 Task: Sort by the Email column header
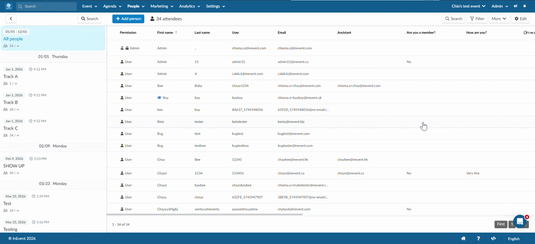[282, 33]
